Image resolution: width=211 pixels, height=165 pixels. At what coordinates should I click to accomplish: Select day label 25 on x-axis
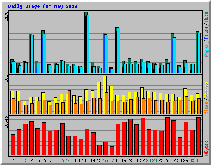161,160
